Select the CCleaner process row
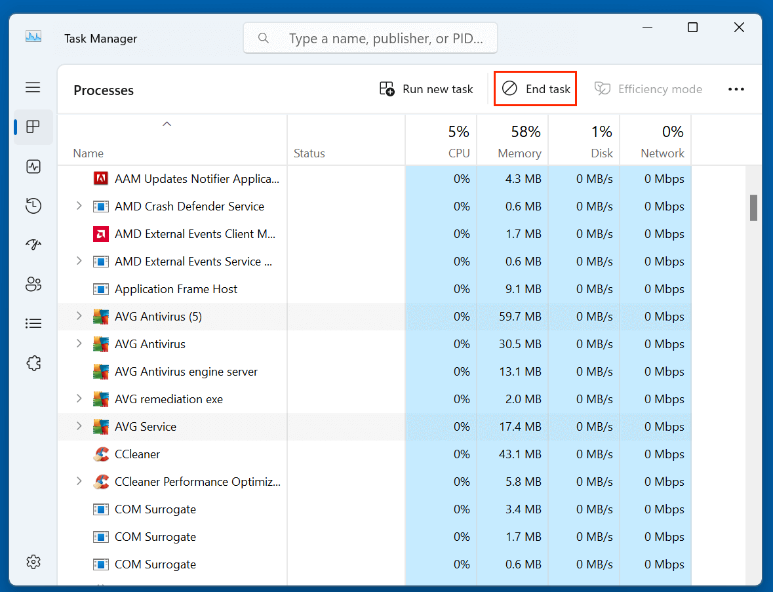Screen dimensions: 773x592 point(138,454)
